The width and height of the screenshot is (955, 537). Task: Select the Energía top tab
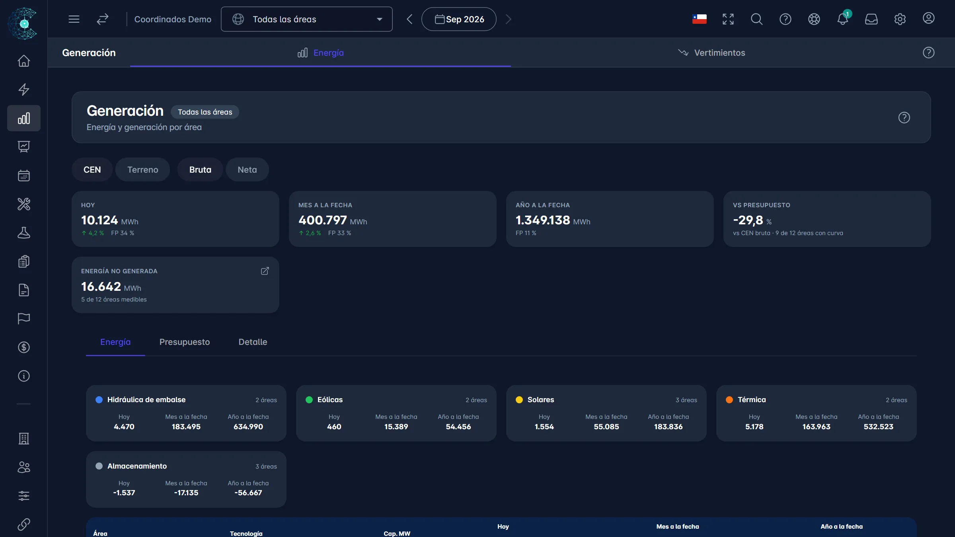pos(320,53)
